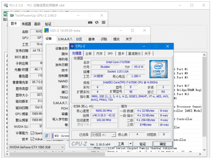Viewport: 211px width, 158px height.
Task: Expand the arrow next to 工具 button
Action: (131, 144)
